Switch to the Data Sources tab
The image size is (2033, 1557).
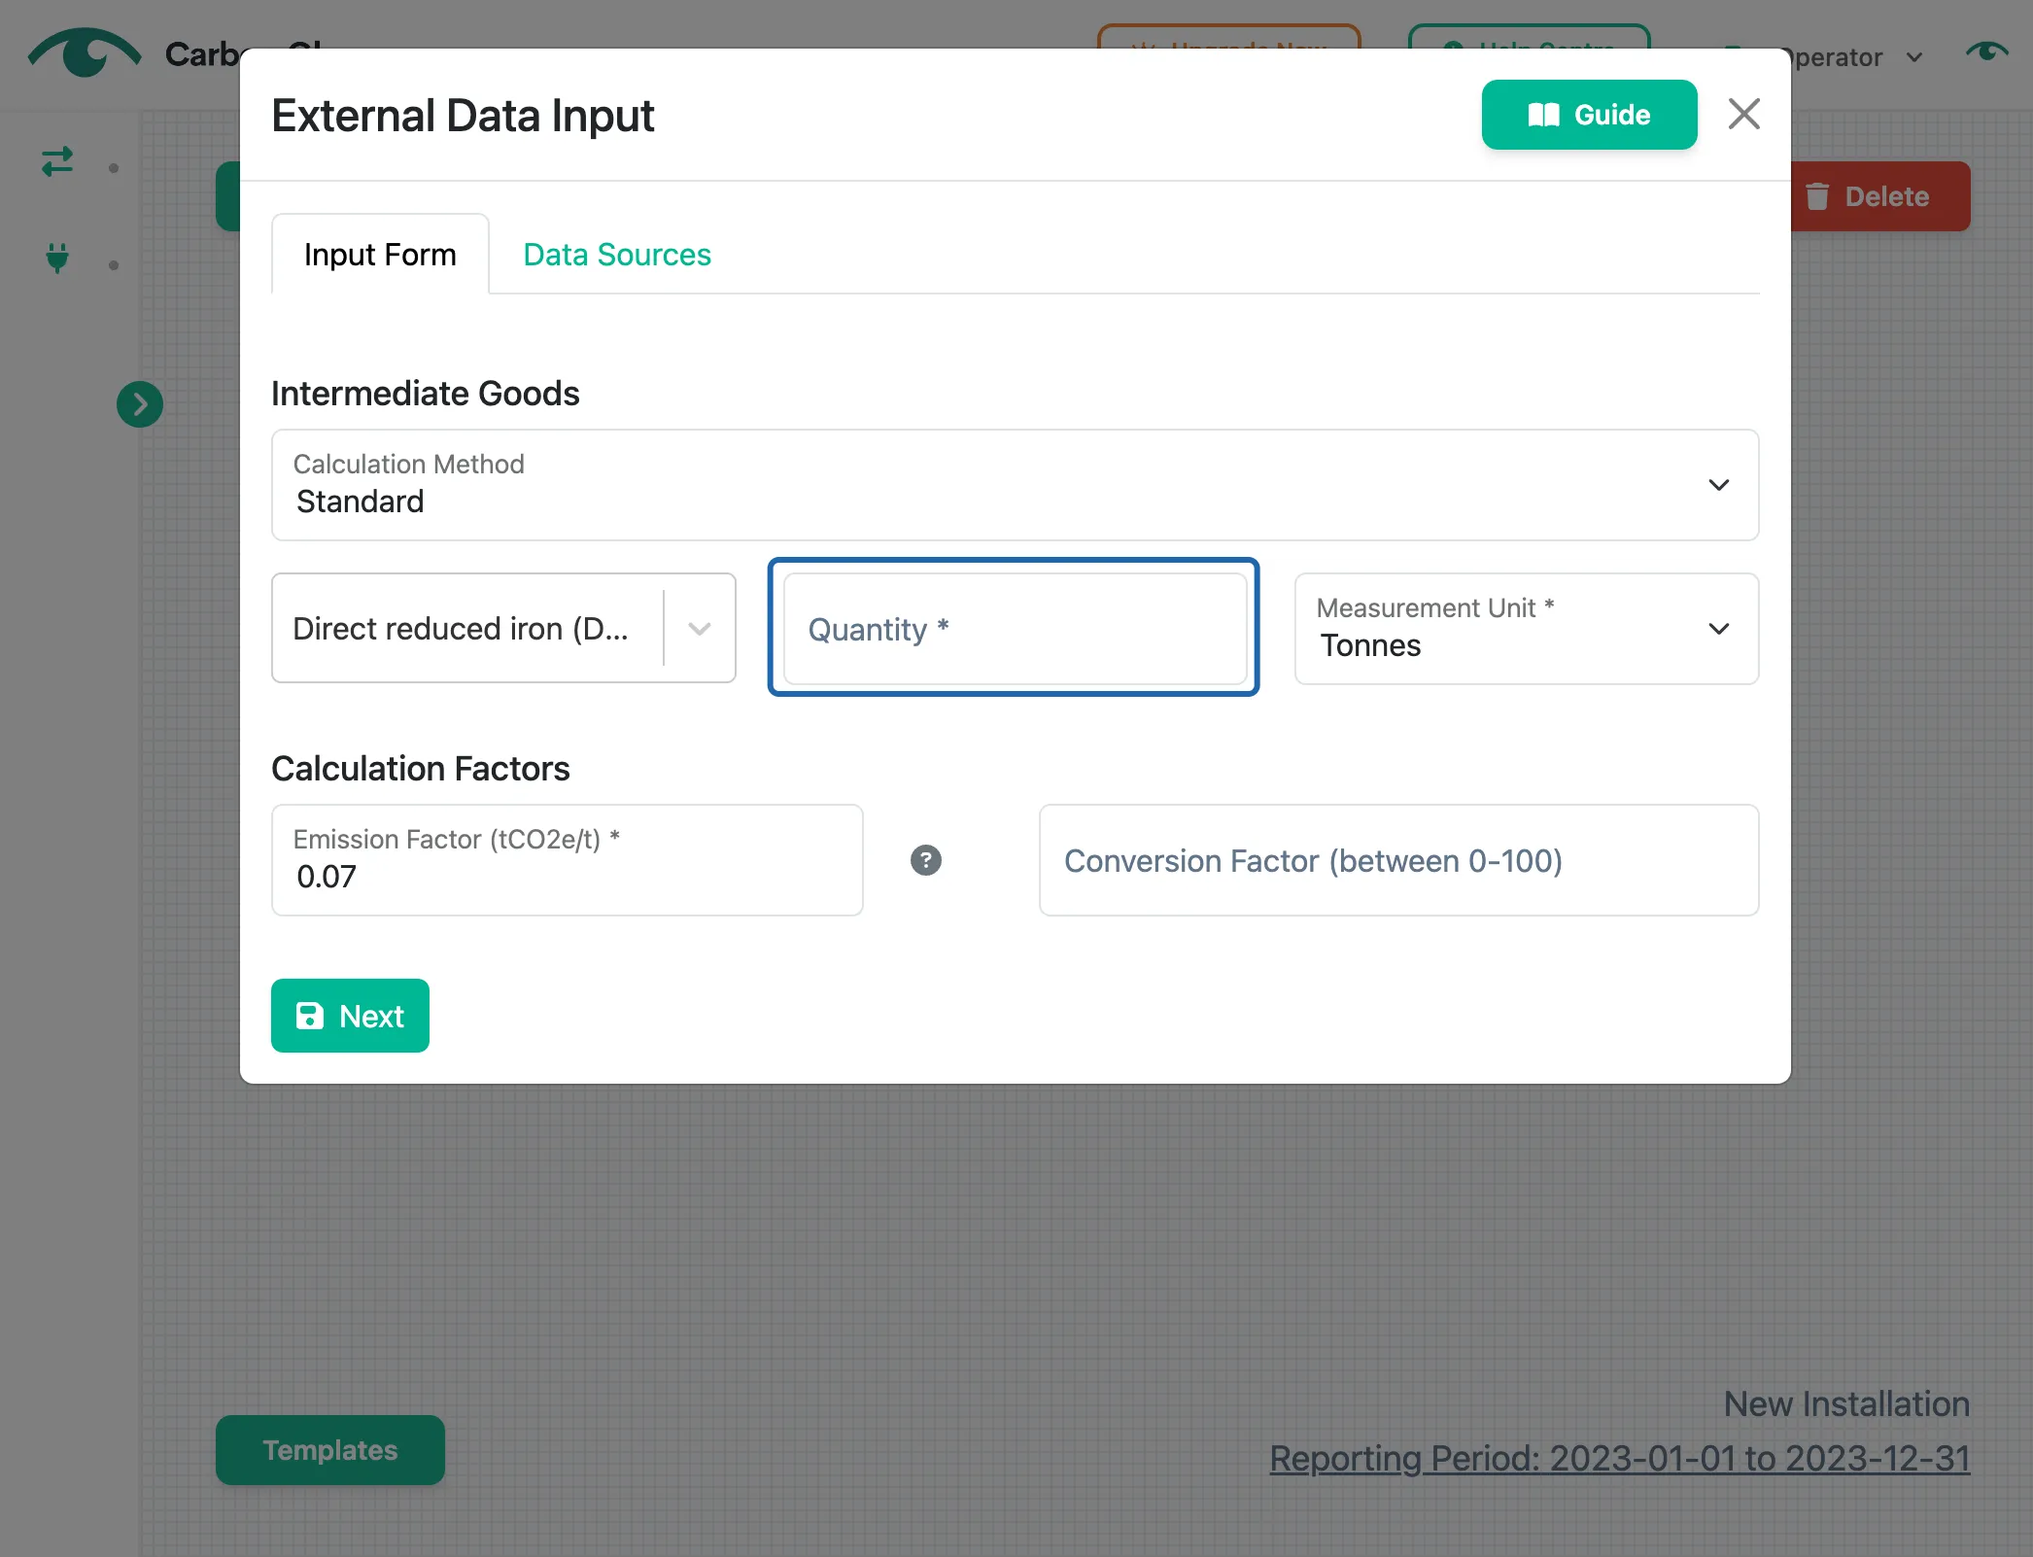[x=617, y=255]
